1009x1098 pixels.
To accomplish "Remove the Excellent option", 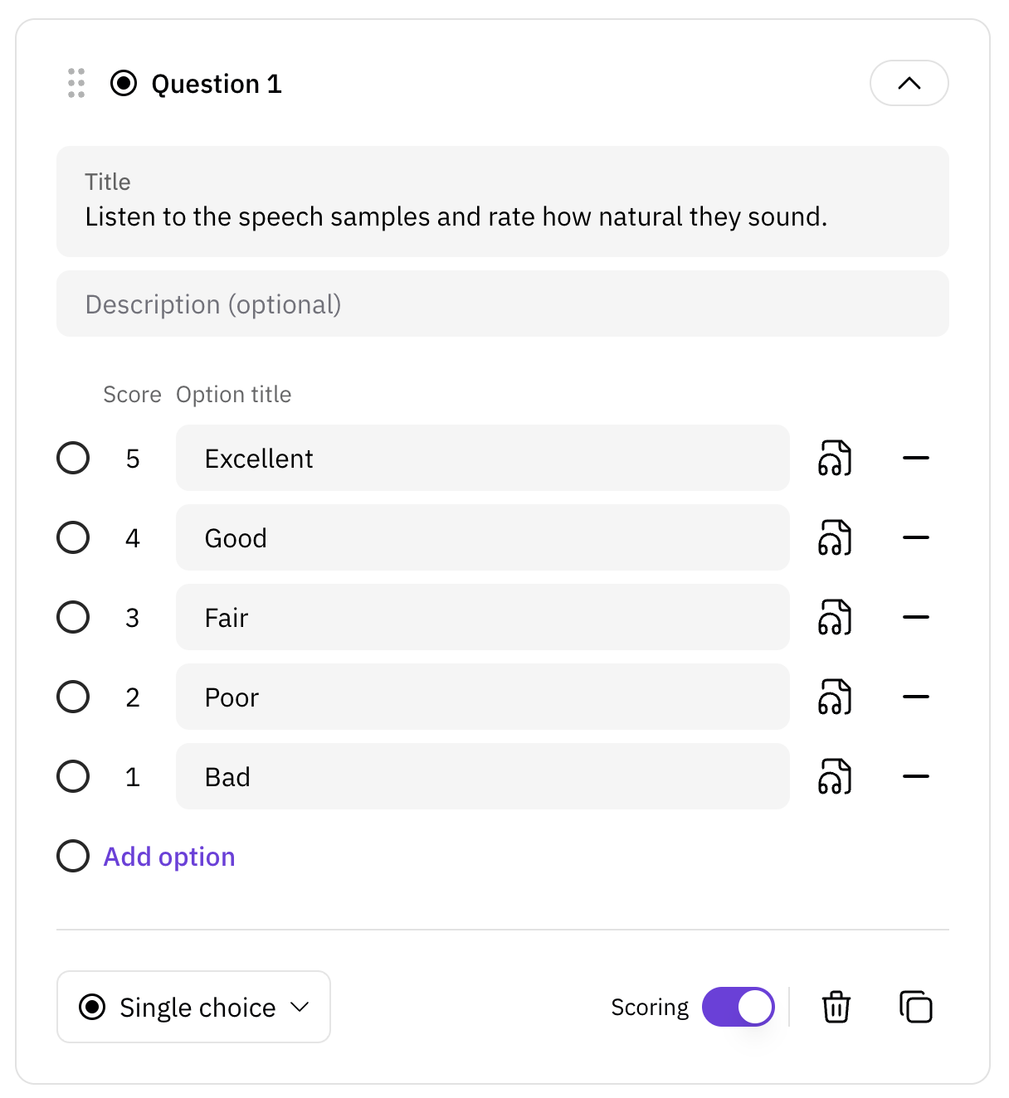I will pyautogui.click(x=915, y=458).
